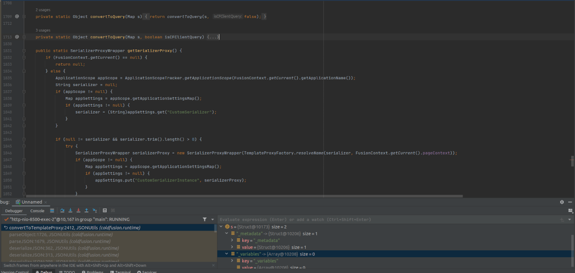Viewport: 575px width, 273px height.
Task: Click the Run to Cursor icon
Action: pyautogui.click(x=94, y=210)
